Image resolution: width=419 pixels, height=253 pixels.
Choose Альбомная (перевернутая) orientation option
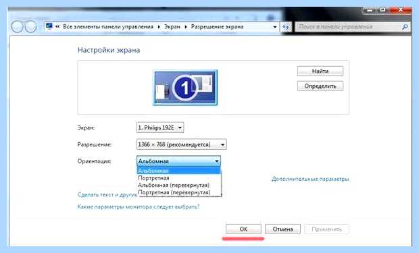point(178,185)
